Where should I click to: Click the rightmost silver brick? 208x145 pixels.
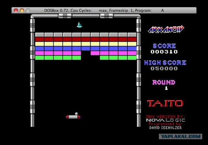(132, 35)
